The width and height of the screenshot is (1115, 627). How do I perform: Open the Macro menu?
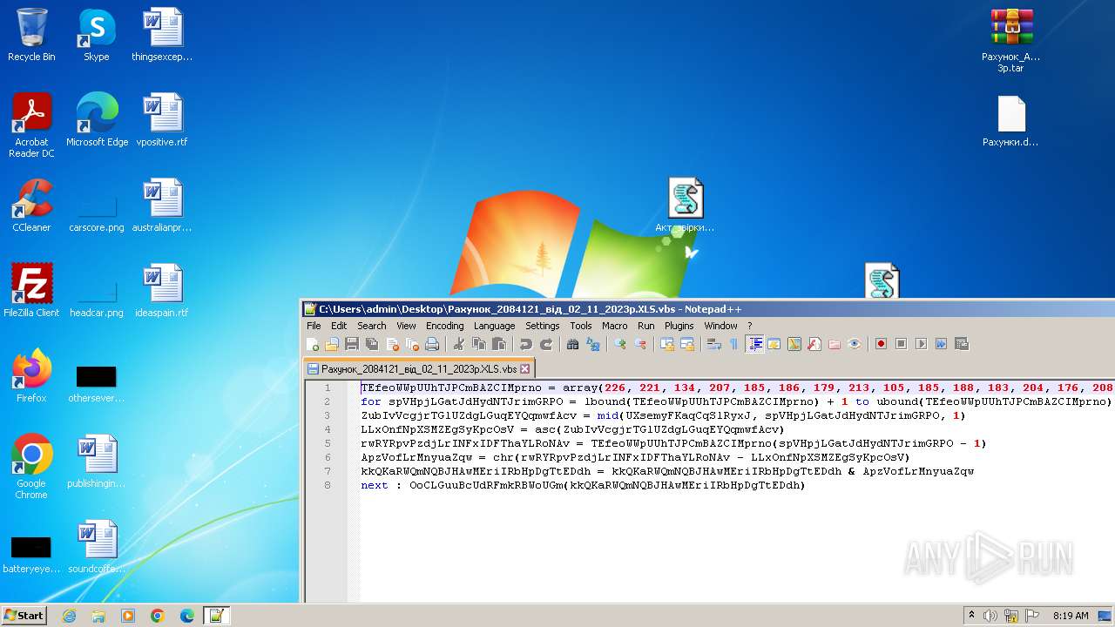click(615, 326)
